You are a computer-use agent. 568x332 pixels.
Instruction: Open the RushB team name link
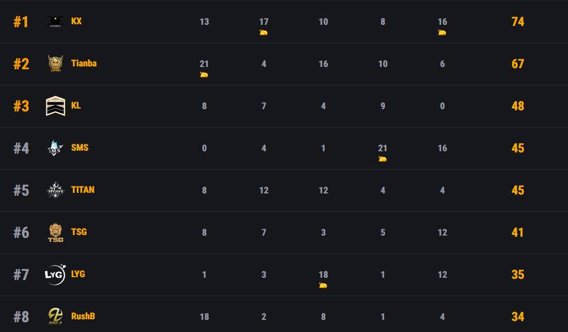point(83,316)
